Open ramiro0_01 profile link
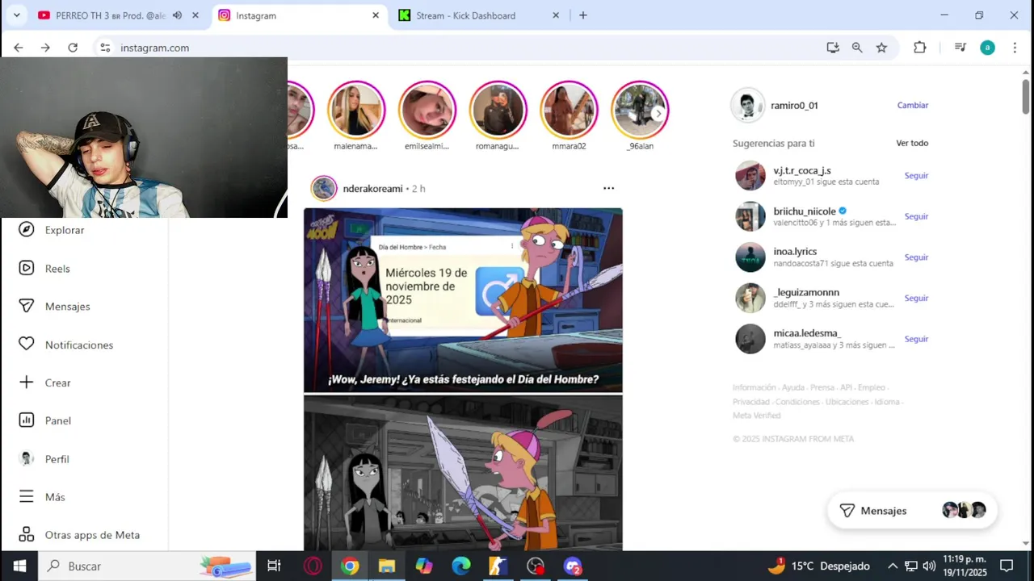This screenshot has width=1034, height=581. click(794, 106)
